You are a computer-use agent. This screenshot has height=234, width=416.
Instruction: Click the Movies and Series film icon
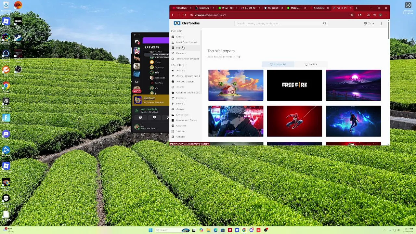tap(173, 120)
